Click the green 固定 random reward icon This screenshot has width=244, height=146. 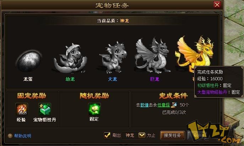[94, 109]
